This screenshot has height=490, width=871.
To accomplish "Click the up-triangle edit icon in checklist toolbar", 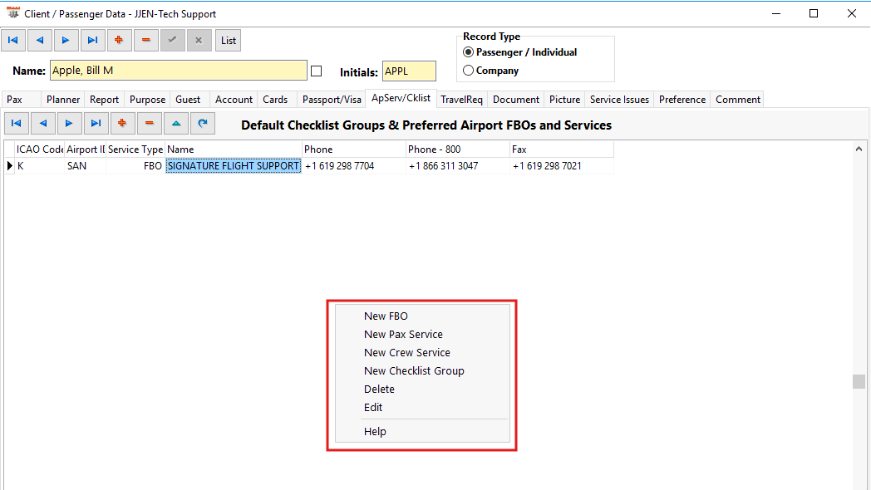I will [175, 124].
